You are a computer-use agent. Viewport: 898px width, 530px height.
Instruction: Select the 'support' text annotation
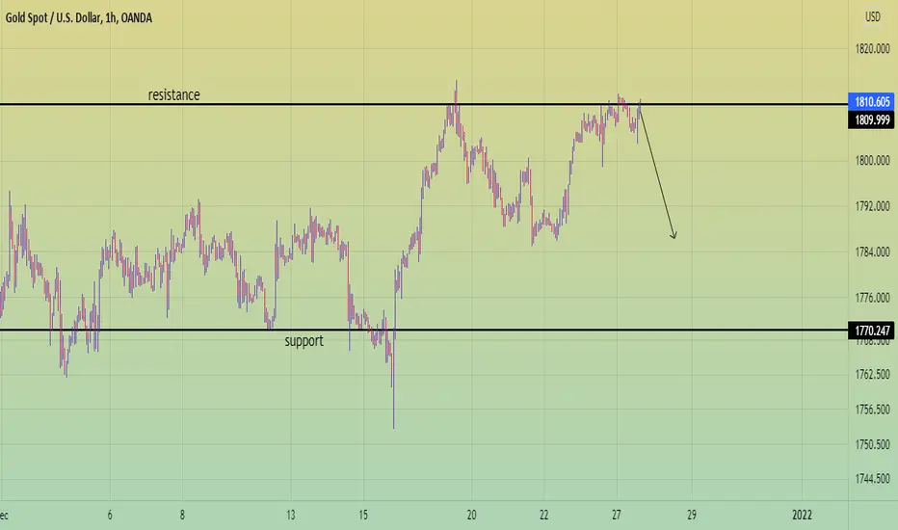[x=304, y=341]
